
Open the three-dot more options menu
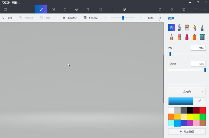pyautogui.click(x=206, y=9)
